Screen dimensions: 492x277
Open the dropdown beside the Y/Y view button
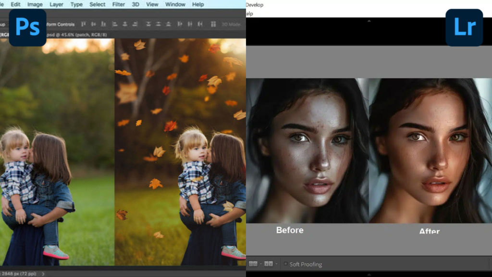tap(276, 264)
